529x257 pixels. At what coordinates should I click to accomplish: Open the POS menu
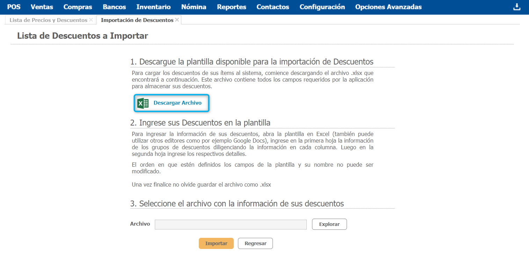coord(14,7)
